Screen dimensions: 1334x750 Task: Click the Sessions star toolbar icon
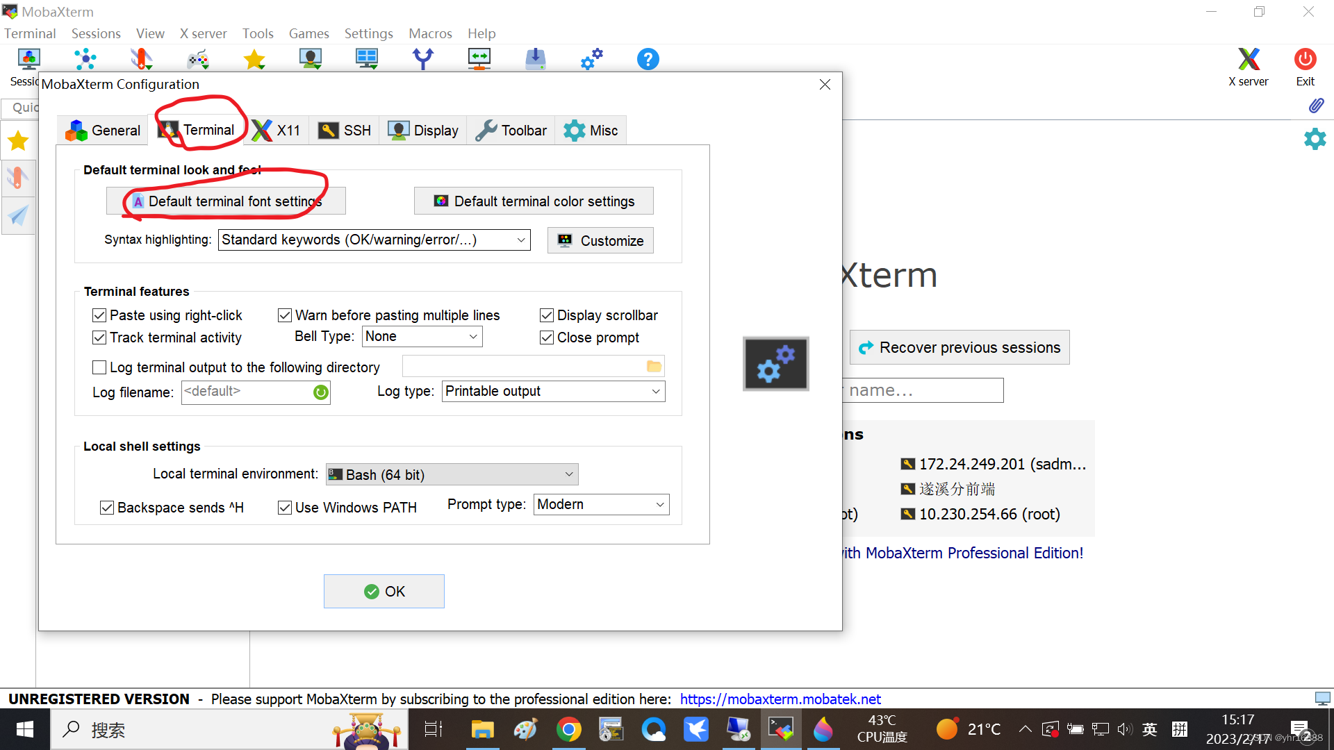(254, 60)
